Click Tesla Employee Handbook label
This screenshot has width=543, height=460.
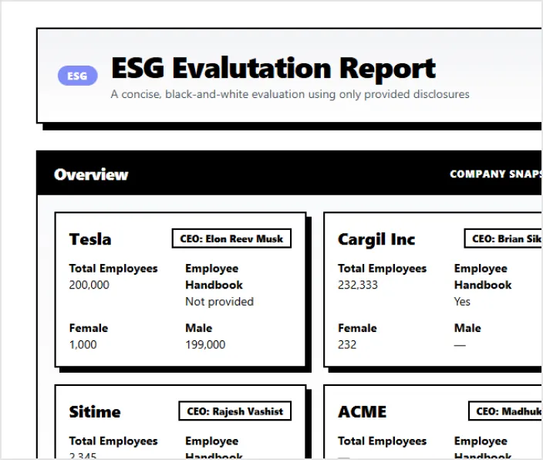214,276
